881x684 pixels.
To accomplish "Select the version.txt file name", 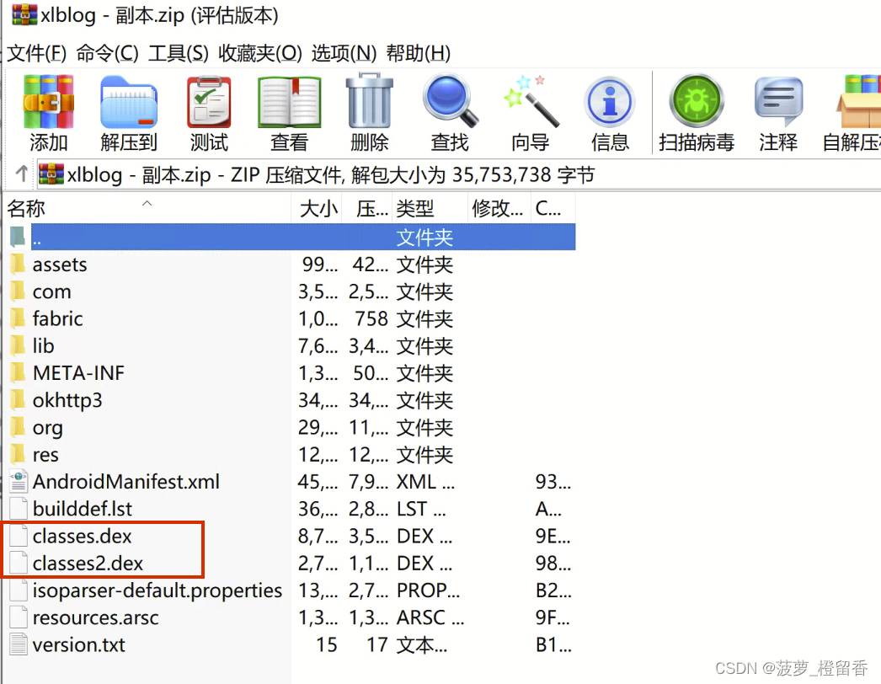I will (x=78, y=644).
